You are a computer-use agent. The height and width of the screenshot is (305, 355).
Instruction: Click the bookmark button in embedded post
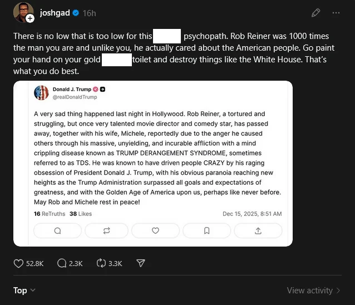[206, 230]
